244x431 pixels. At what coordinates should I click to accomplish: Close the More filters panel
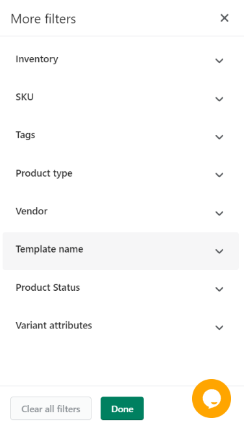(225, 18)
